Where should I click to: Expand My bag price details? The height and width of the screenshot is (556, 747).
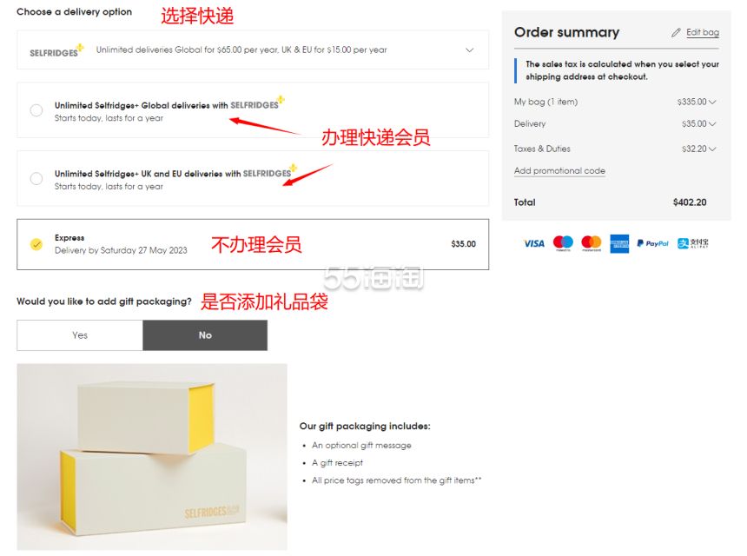point(712,102)
